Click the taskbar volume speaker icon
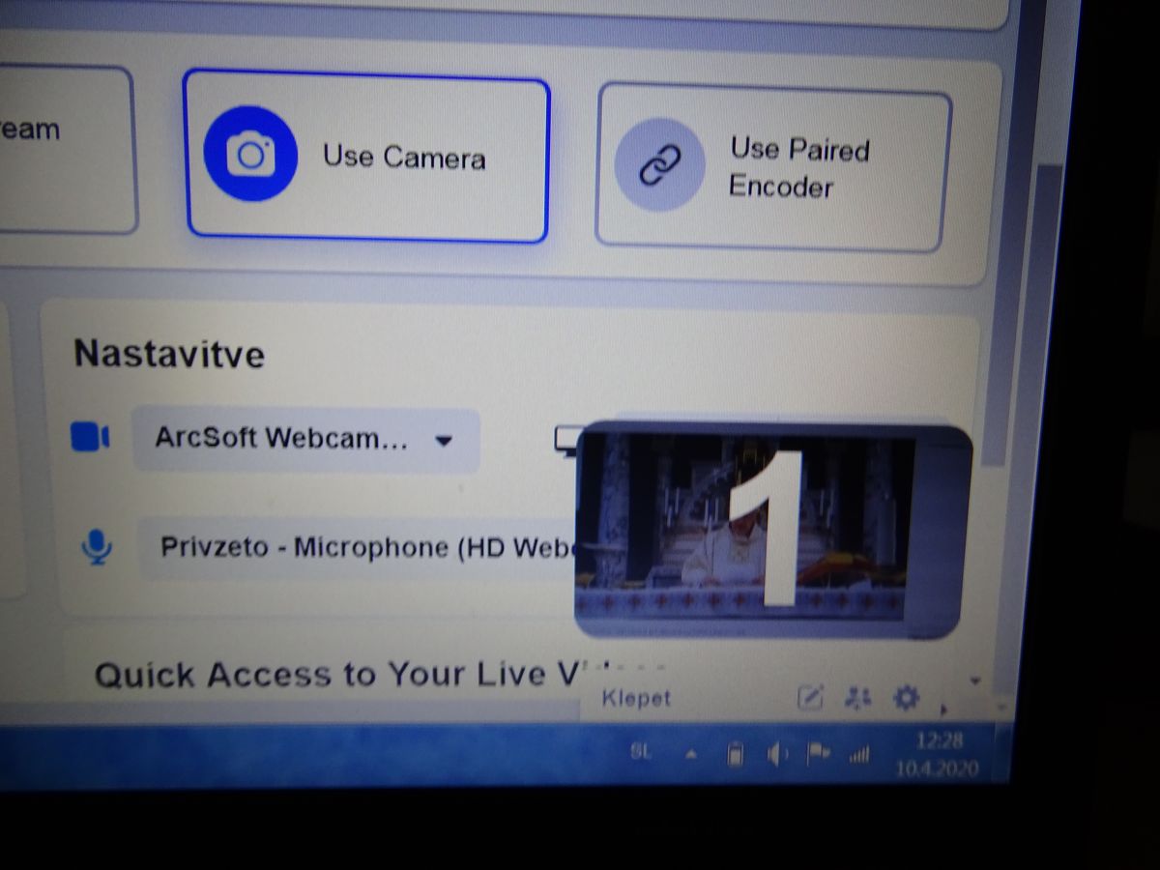This screenshot has width=1160, height=870. [x=776, y=754]
